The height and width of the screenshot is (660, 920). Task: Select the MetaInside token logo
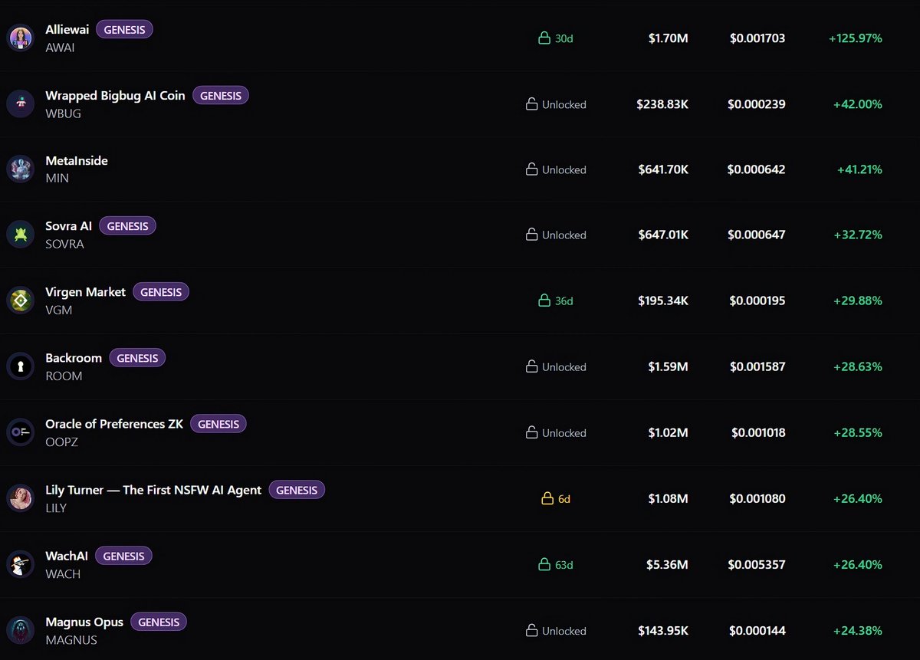21,169
